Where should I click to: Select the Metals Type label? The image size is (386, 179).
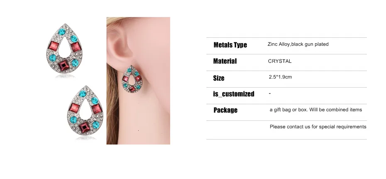(x=230, y=45)
